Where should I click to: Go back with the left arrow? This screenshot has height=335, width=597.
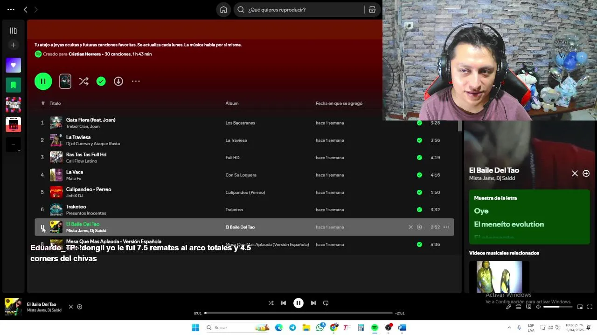pos(26,9)
